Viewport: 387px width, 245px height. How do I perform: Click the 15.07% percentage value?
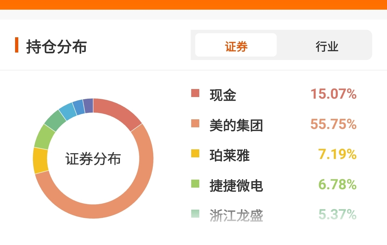(x=333, y=94)
